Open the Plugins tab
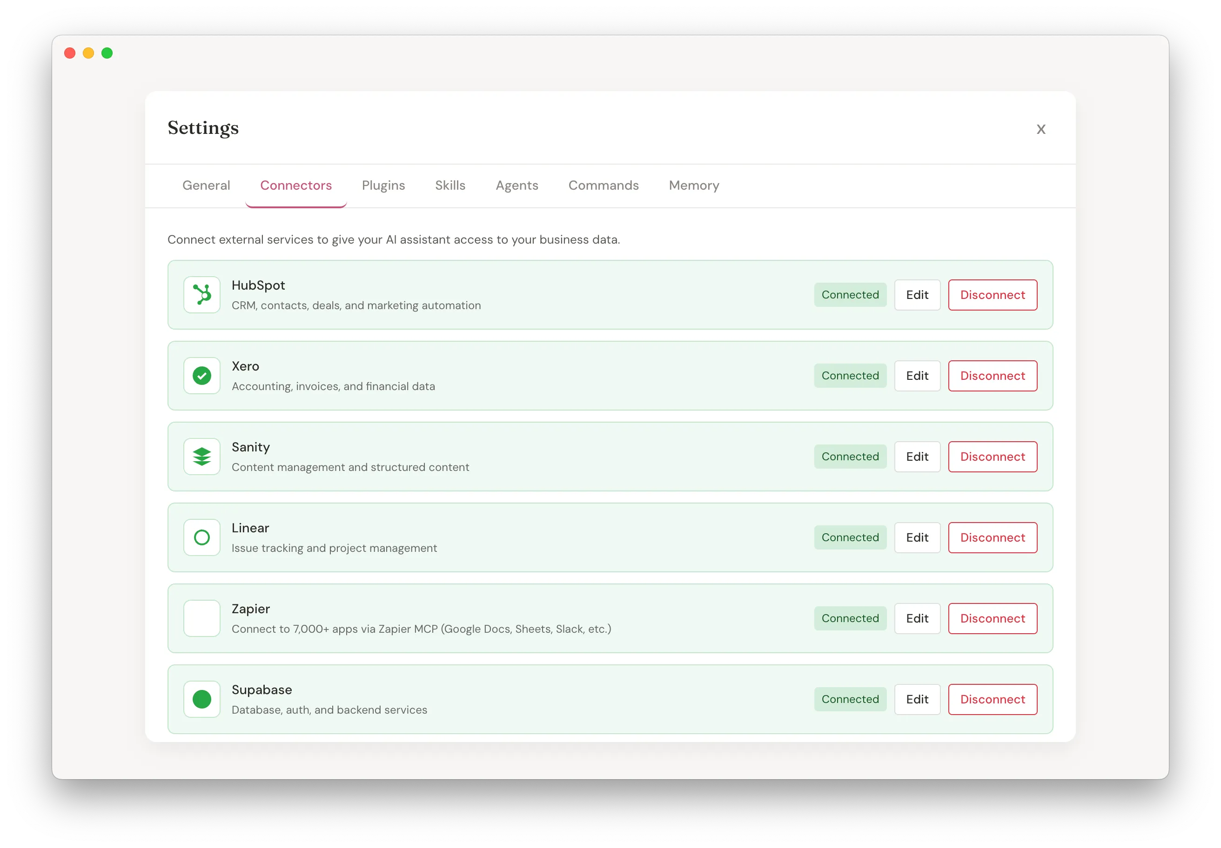The width and height of the screenshot is (1221, 848). (383, 185)
